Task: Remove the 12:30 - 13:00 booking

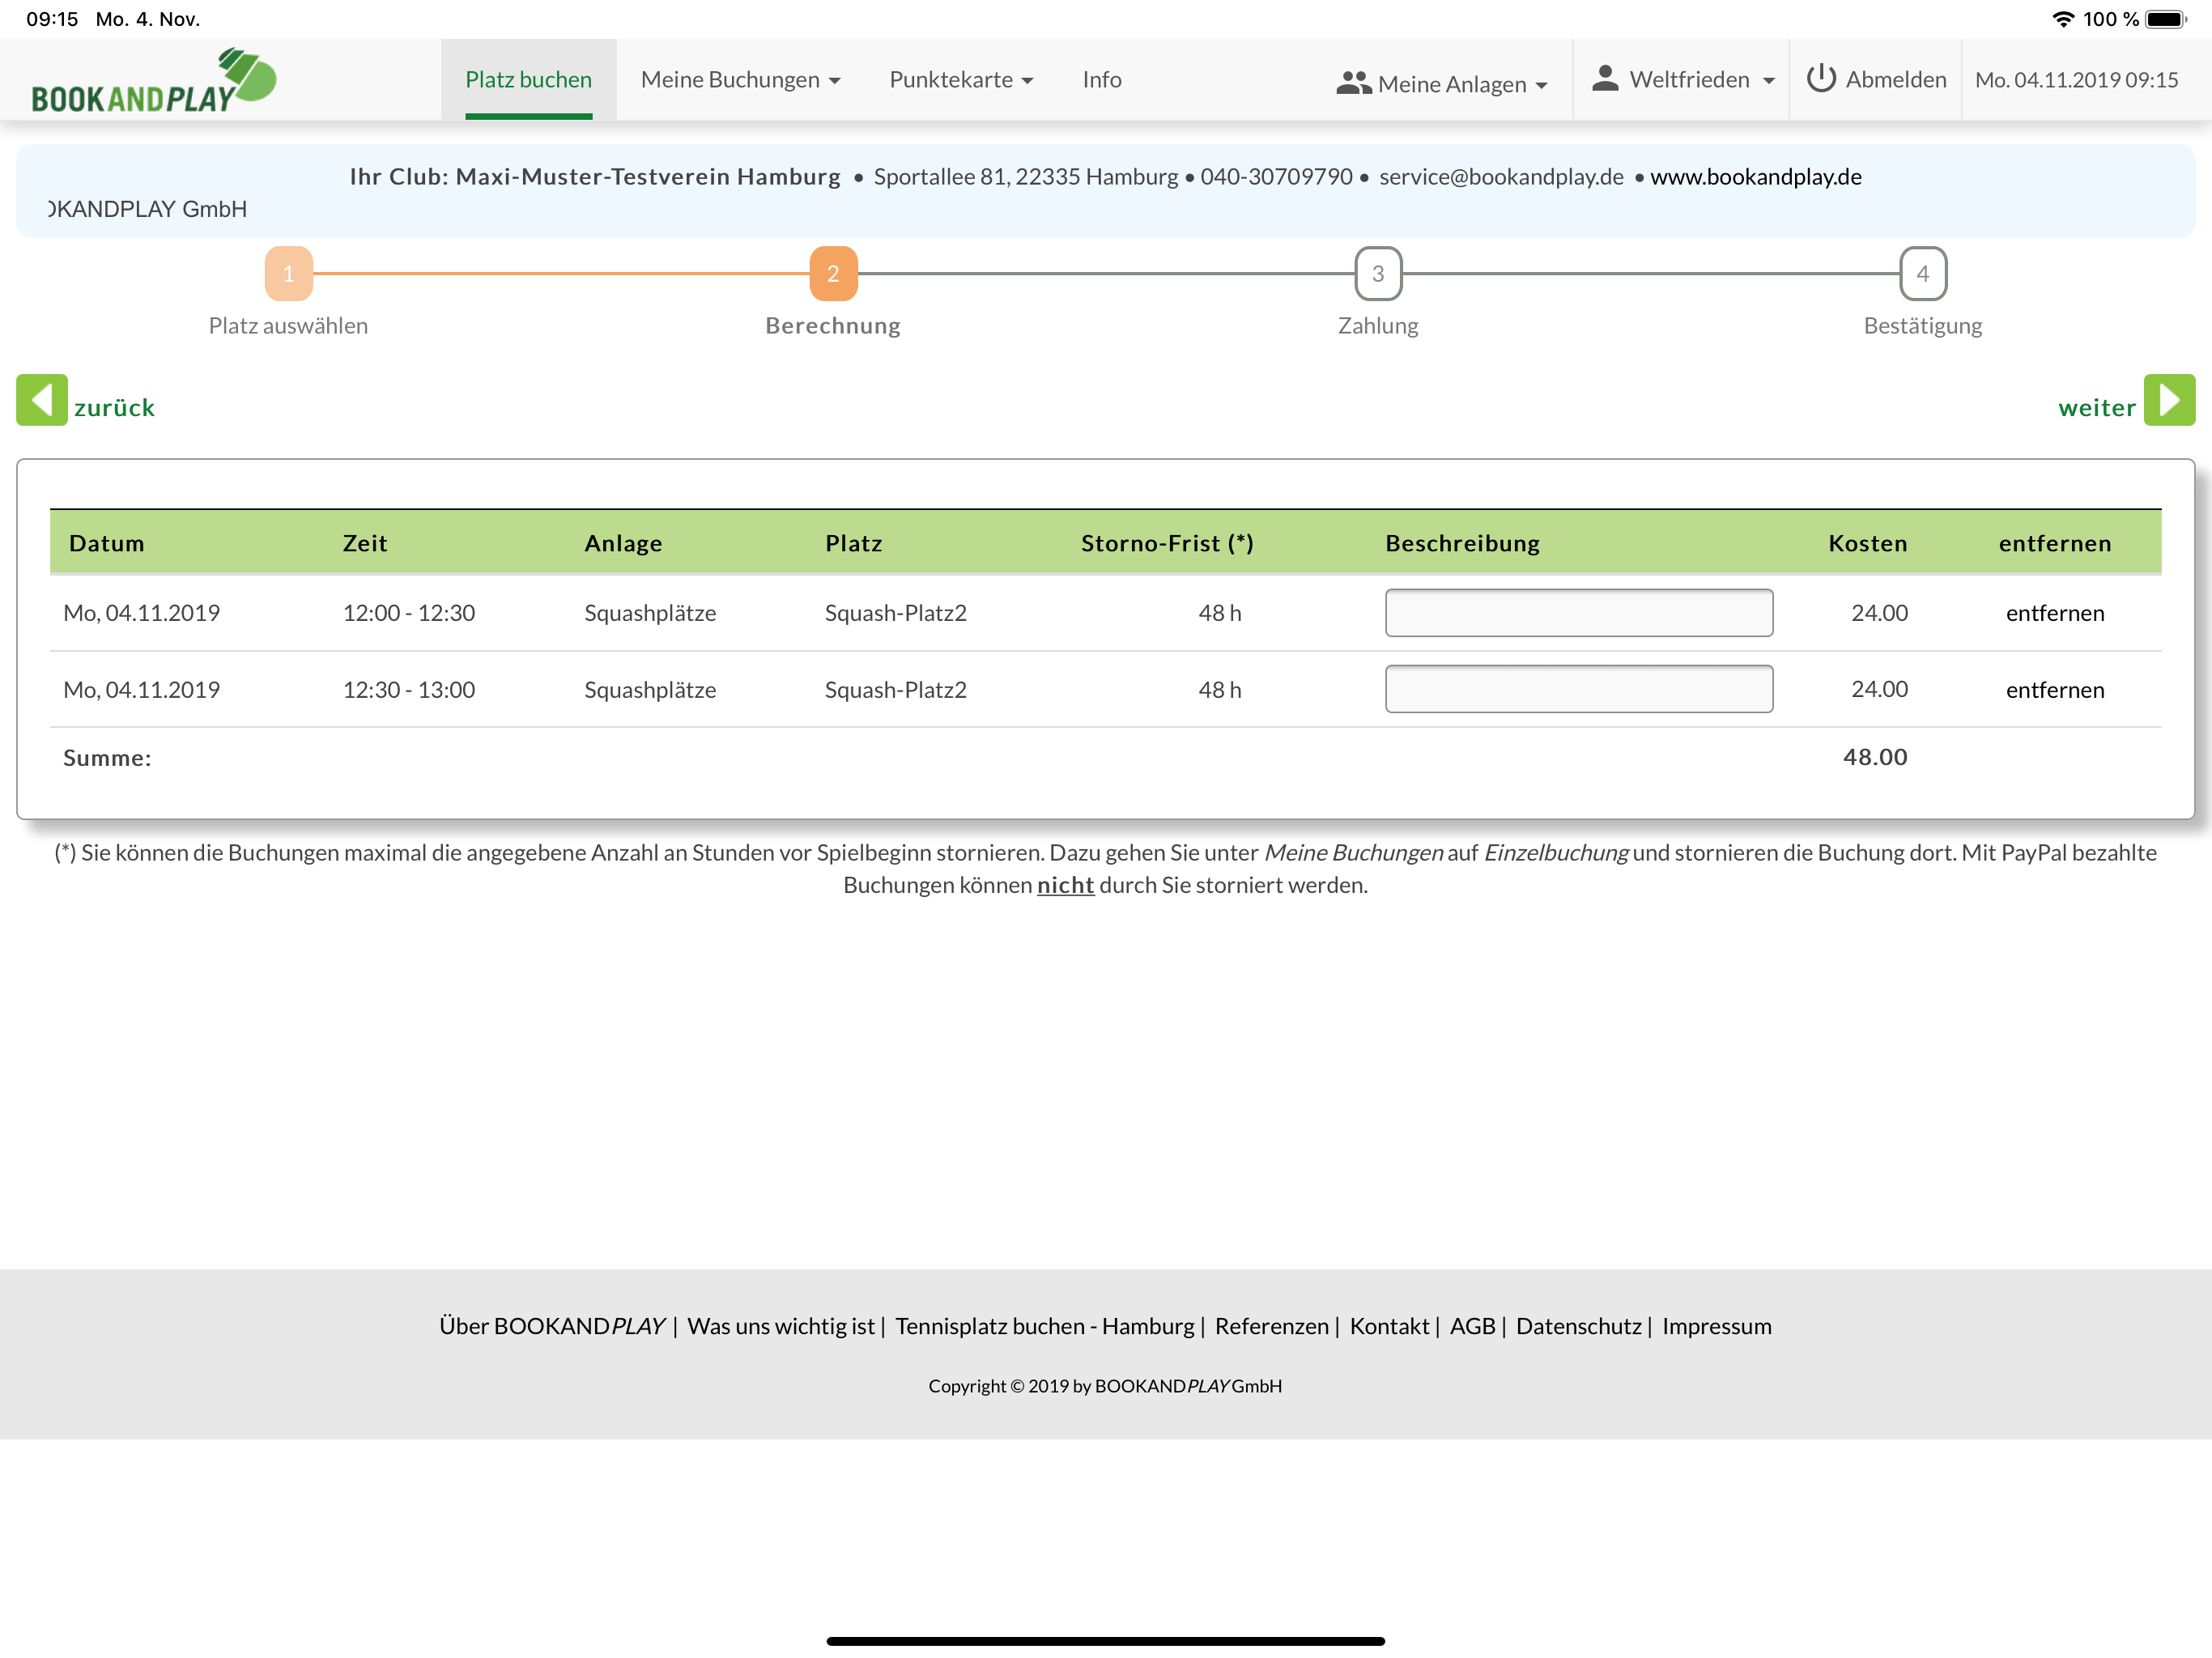Action: click(2054, 690)
